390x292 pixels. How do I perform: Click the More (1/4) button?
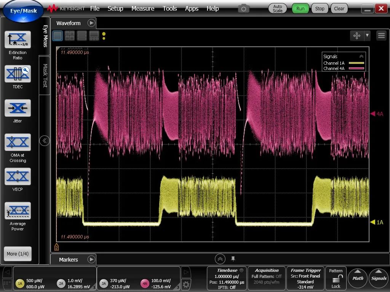[x=18, y=254]
